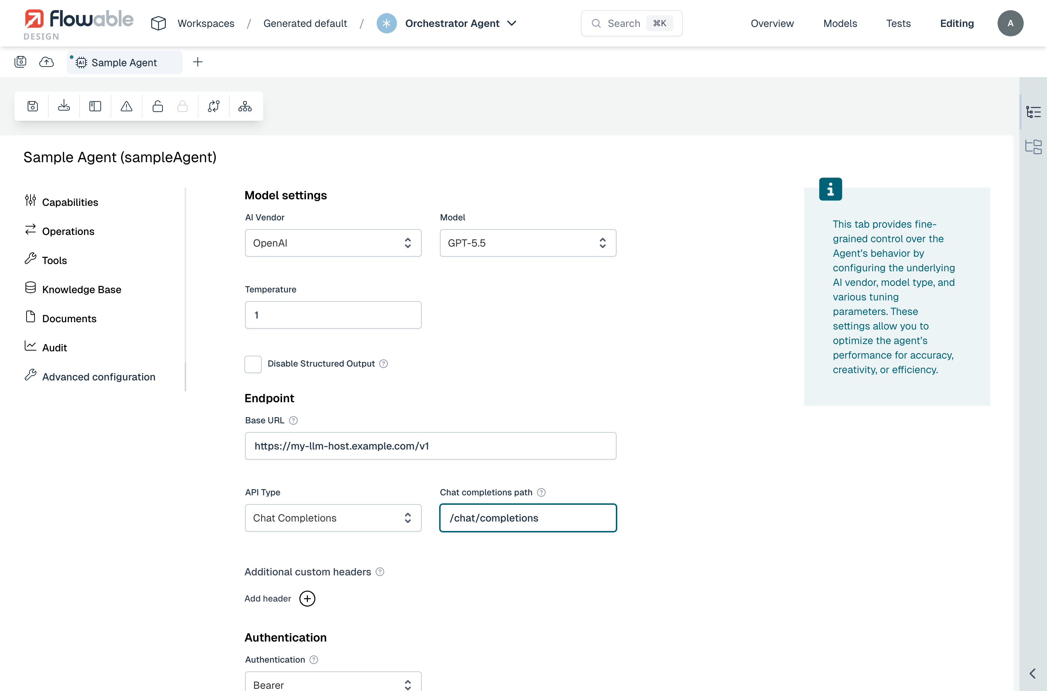1047x691 pixels.
Task: Select the Knowledge Base section
Action: click(73, 289)
